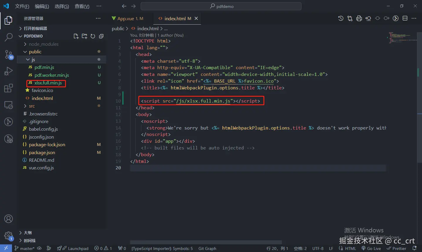Go back with navigation arrow
422x252 pixels.
coord(124,6)
